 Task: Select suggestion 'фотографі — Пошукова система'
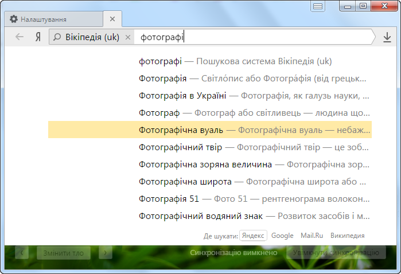(210, 61)
